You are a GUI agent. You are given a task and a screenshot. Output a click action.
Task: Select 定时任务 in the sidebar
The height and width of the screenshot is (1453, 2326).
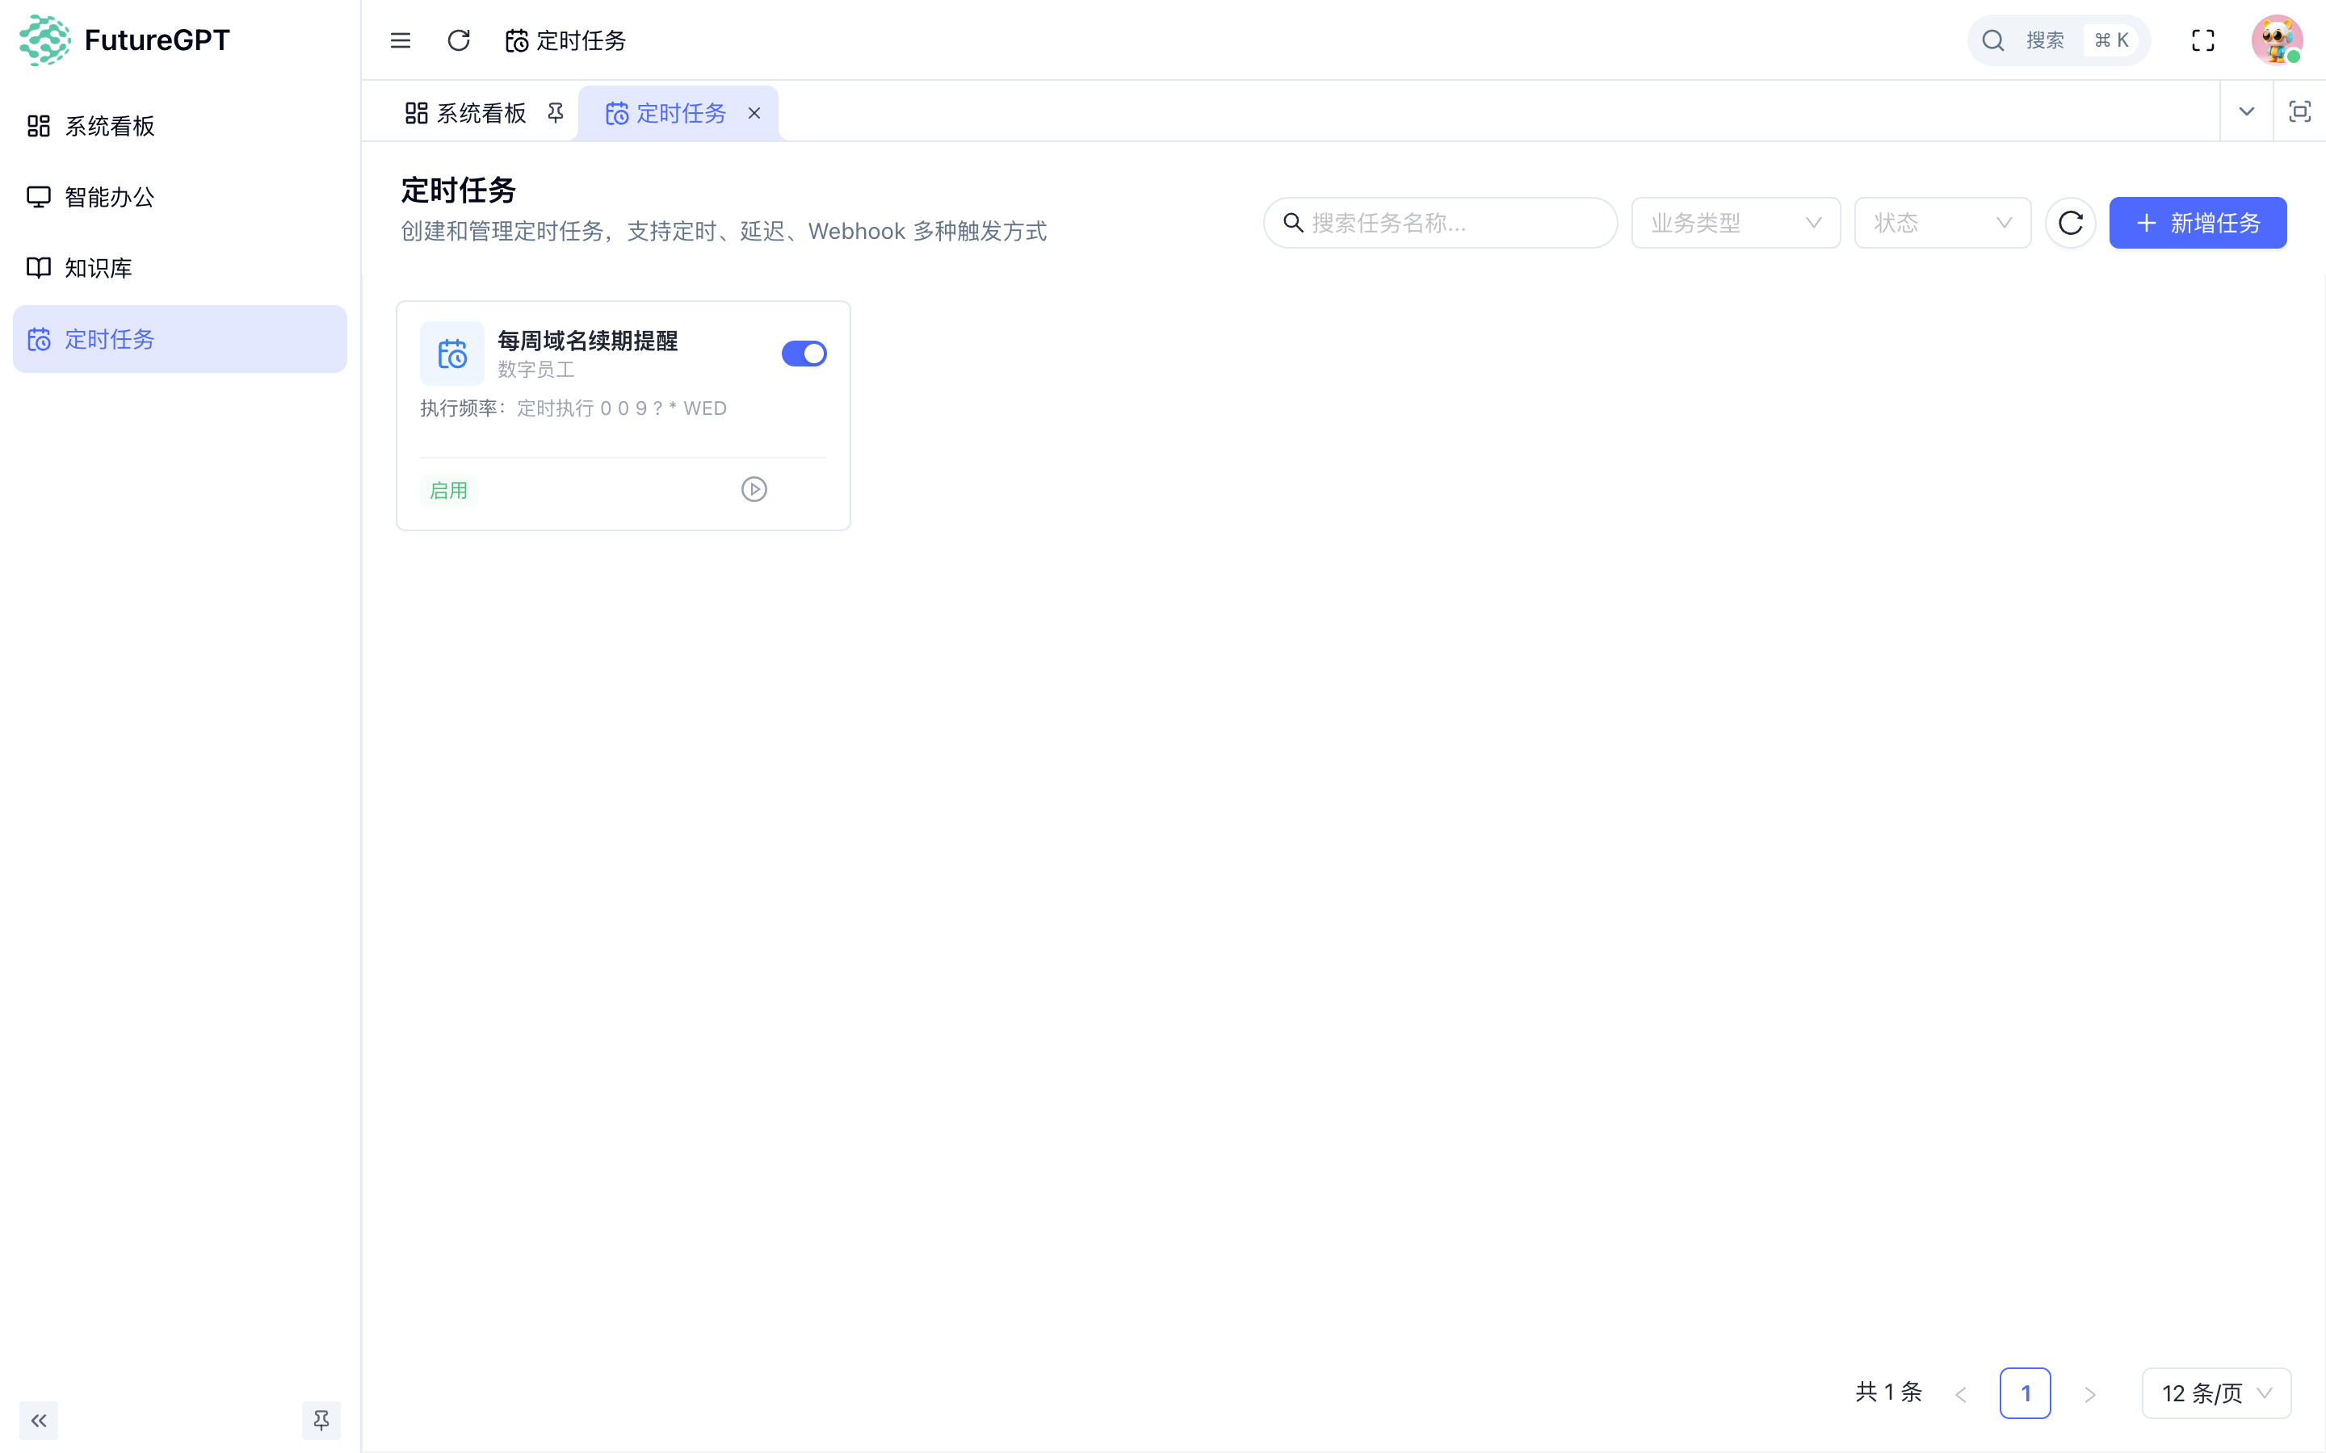[180, 339]
